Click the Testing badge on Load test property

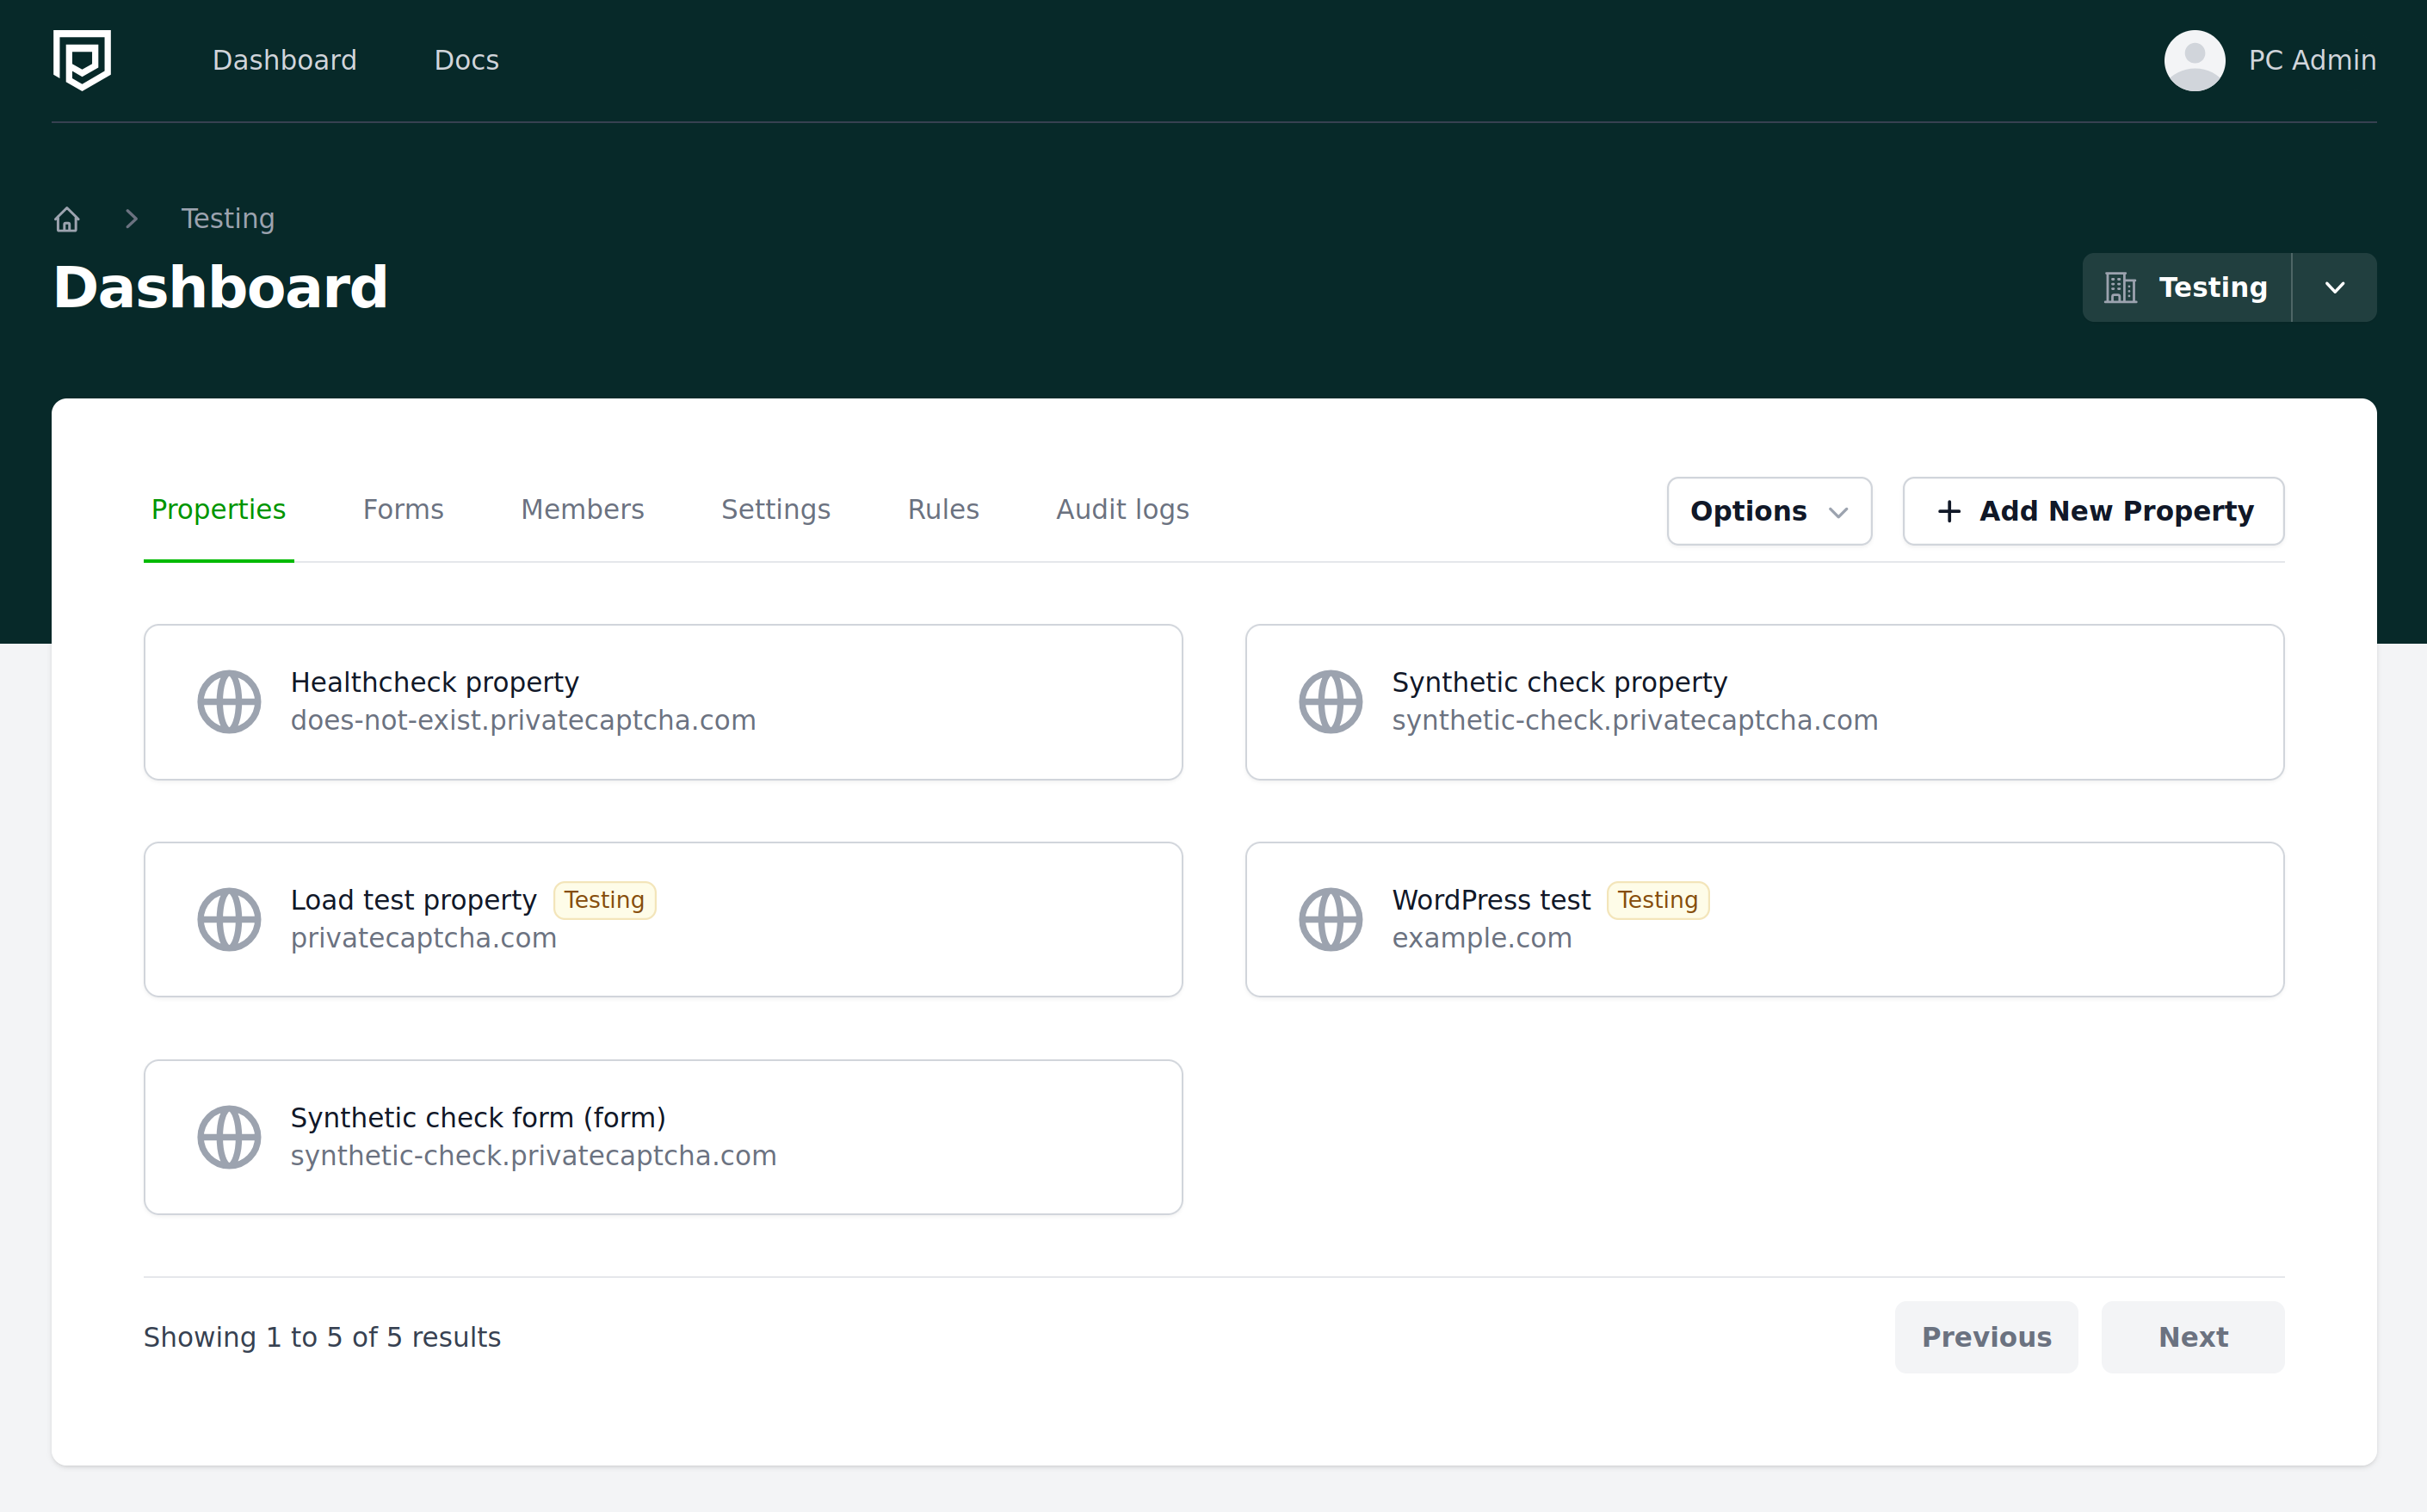coord(604,900)
